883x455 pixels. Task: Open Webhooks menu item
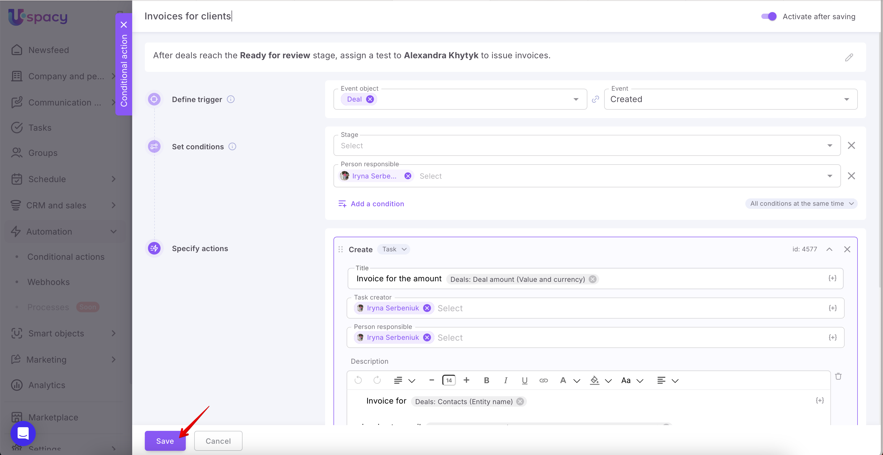click(x=48, y=282)
